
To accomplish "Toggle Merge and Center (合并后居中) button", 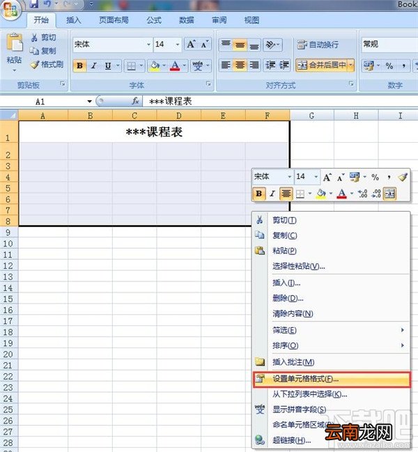I will click(322, 65).
